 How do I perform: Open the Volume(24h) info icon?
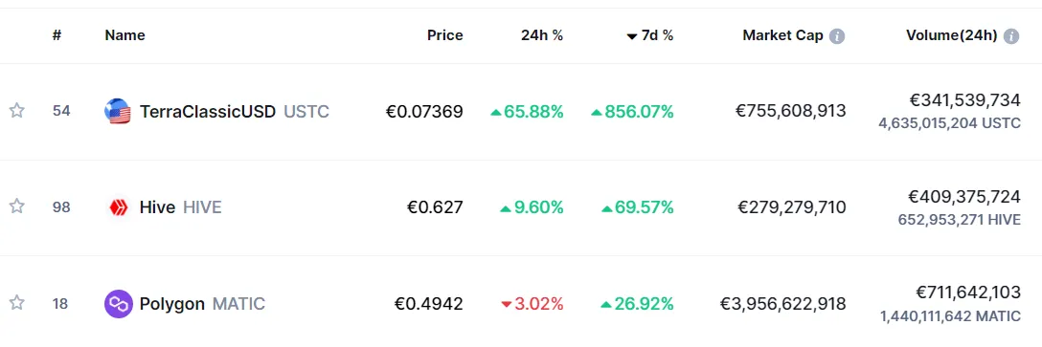tap(1010, 36)
